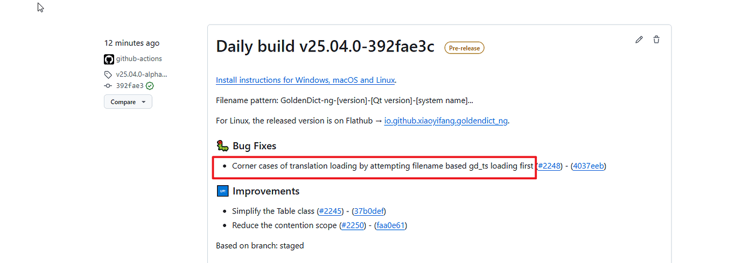Open pull request #2248 link
This screenshot has height=263, width=743.
549,166
